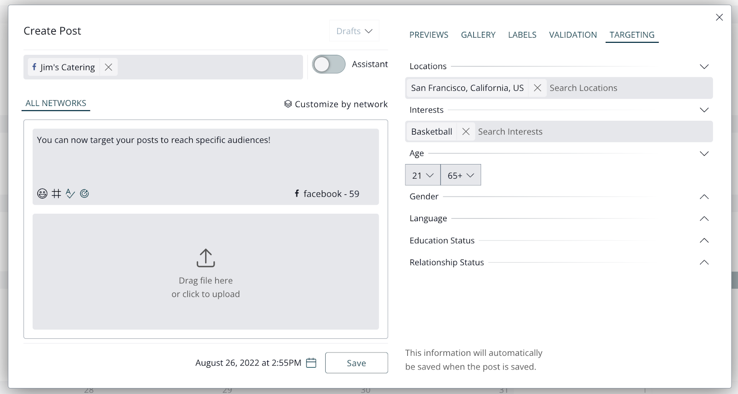
Task: Expand the Education Status section
Action: click(704, 241)
